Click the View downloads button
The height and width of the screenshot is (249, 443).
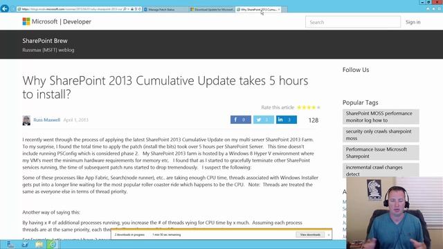pyautogui.click(x=310, y=234)
